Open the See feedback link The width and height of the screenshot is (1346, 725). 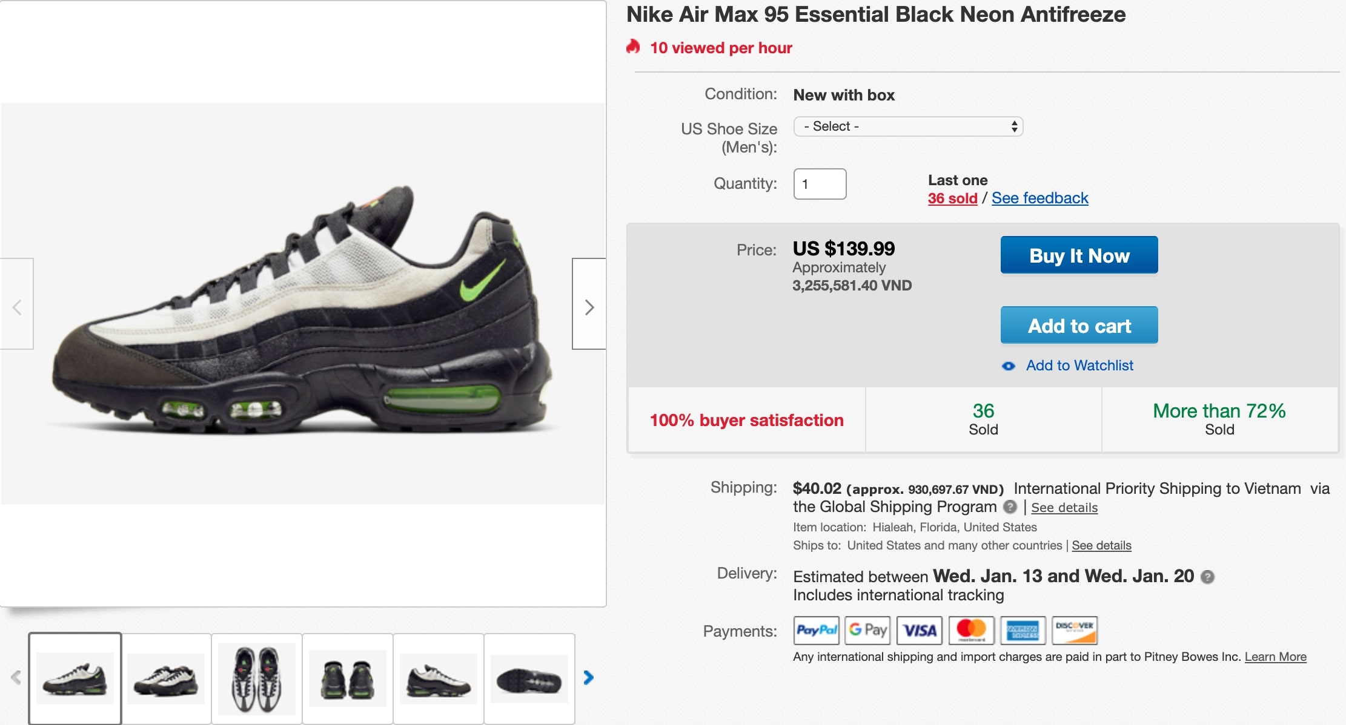(x=1039, y=198)
